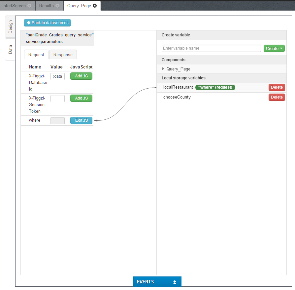Select the Request tab

[36, 55]
